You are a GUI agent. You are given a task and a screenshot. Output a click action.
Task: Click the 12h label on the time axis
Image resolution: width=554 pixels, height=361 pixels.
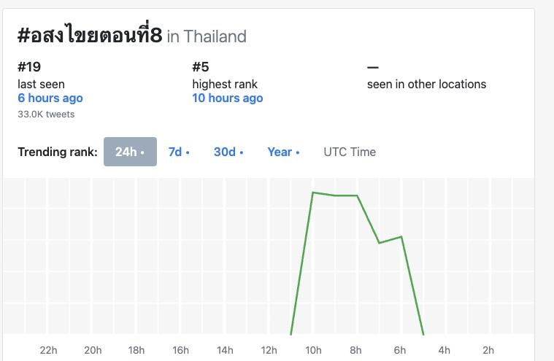coord(269,350)
